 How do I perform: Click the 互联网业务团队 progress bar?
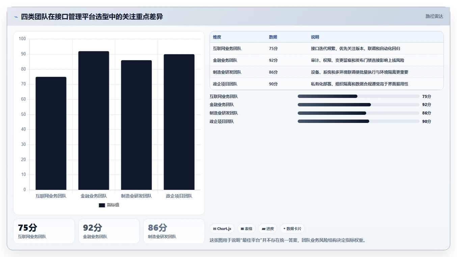click(358, 96)
